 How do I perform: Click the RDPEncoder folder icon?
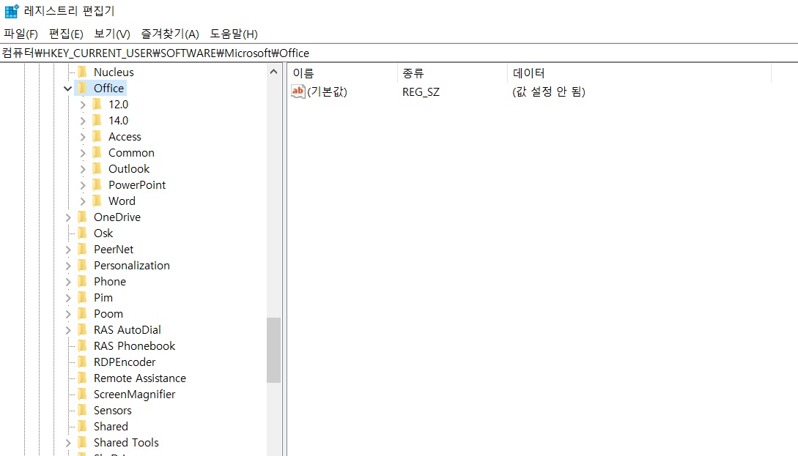[x=83, y=362]
